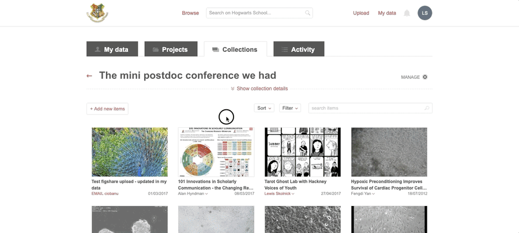This screenshot has height=233, width=519.
Task: Open the notifications bell
Action: 407,13
